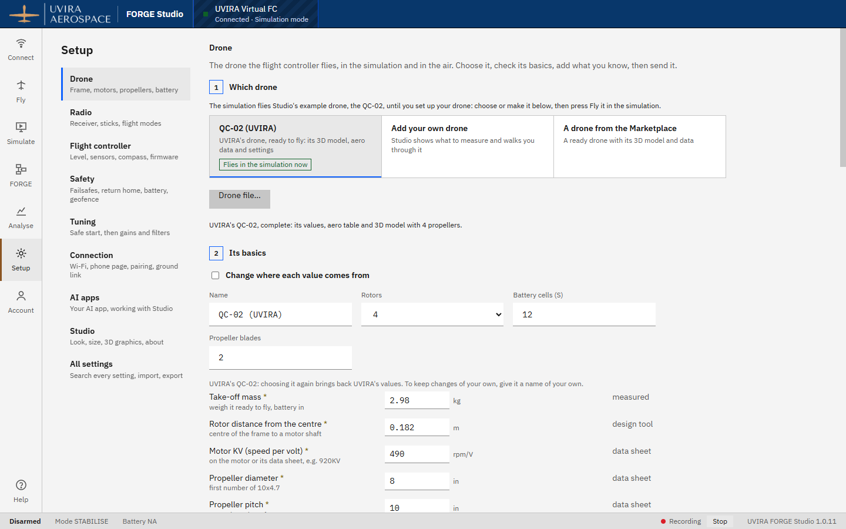Click the UVIRA Aerospace aircraft logo
This screenshot has width=846, height=529.
point(24,14)
